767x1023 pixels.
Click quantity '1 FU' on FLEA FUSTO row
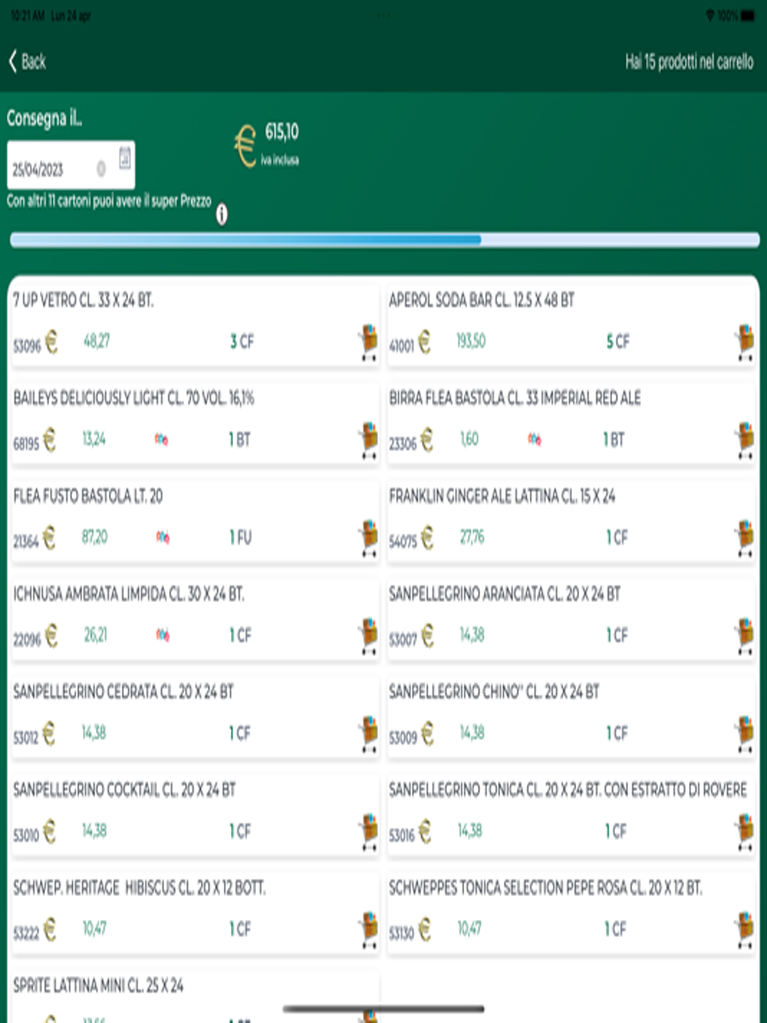point(240,537)
